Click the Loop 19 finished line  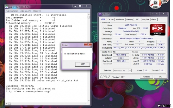(x=33, y=78)
